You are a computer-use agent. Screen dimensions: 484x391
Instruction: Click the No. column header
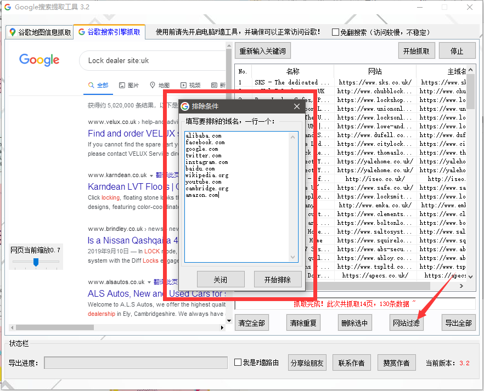pos(243,71)
